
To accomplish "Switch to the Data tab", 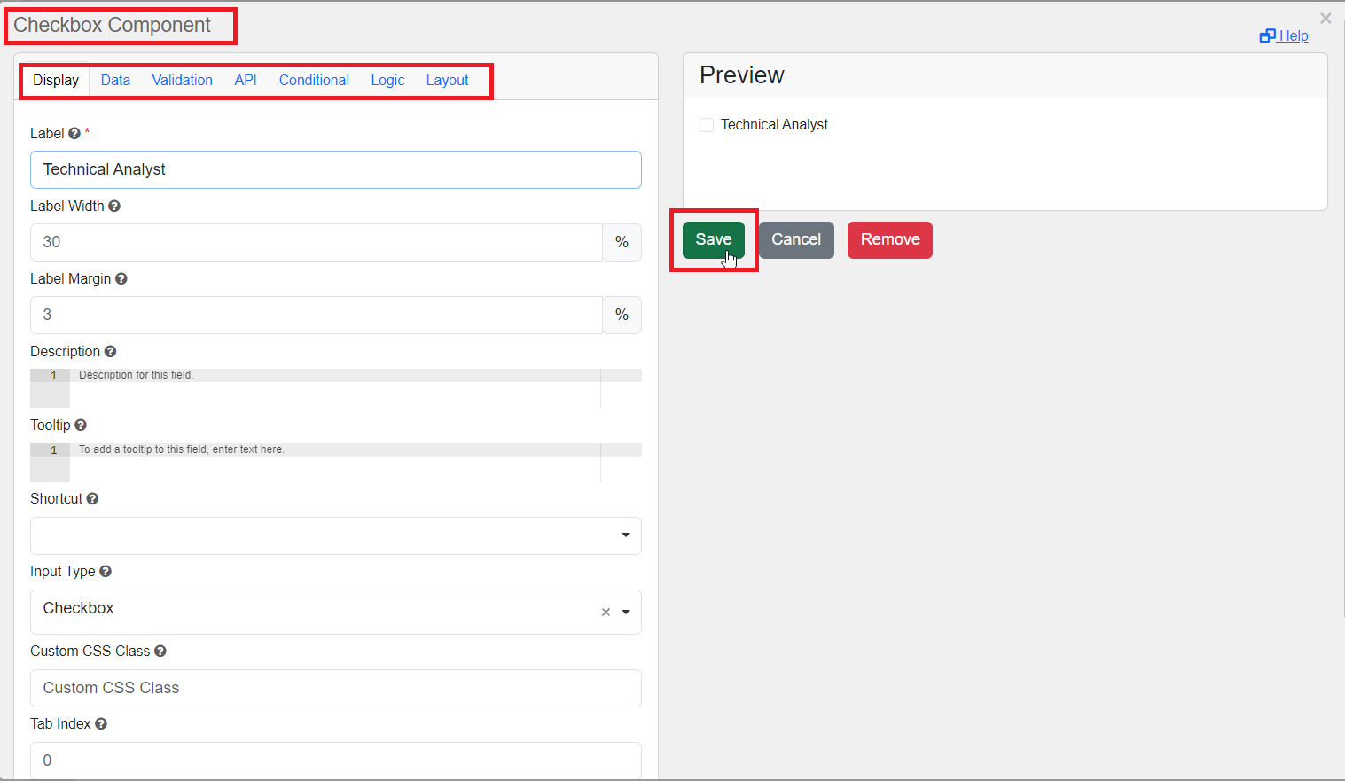I will (x=115, y=80).
